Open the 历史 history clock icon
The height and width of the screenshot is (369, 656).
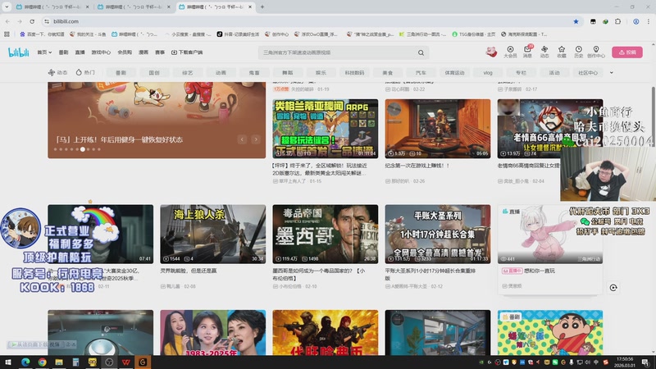579,52
